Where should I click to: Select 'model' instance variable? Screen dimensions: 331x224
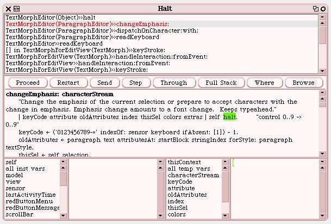(32, 175)
